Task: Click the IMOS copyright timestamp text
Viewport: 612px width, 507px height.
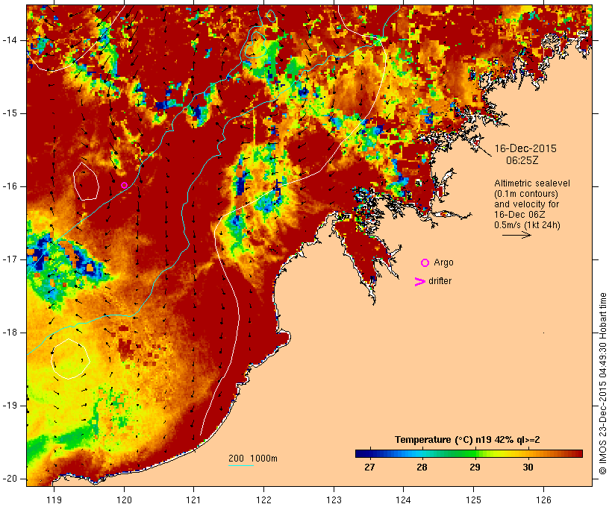Action: [603, 383]
